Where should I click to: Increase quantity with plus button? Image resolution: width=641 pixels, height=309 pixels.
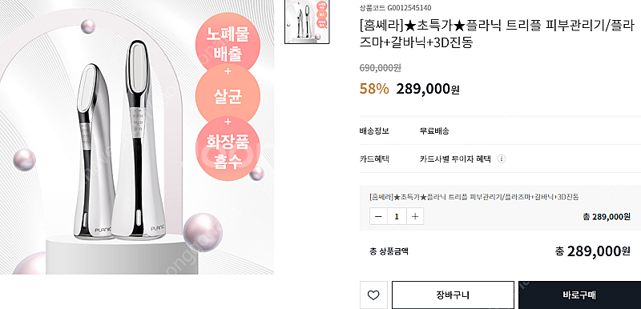[415, 216]
